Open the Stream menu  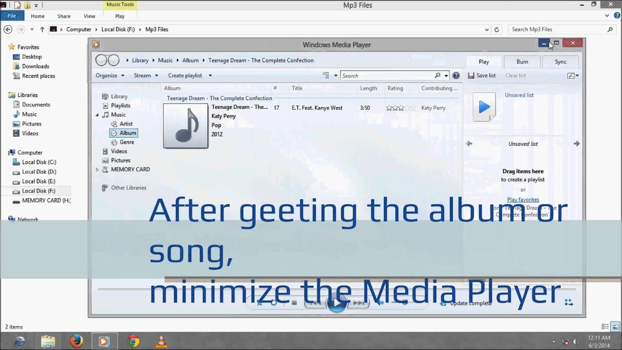tap(146, 75)
